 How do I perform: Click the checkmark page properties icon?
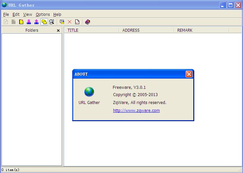(77, 22)
